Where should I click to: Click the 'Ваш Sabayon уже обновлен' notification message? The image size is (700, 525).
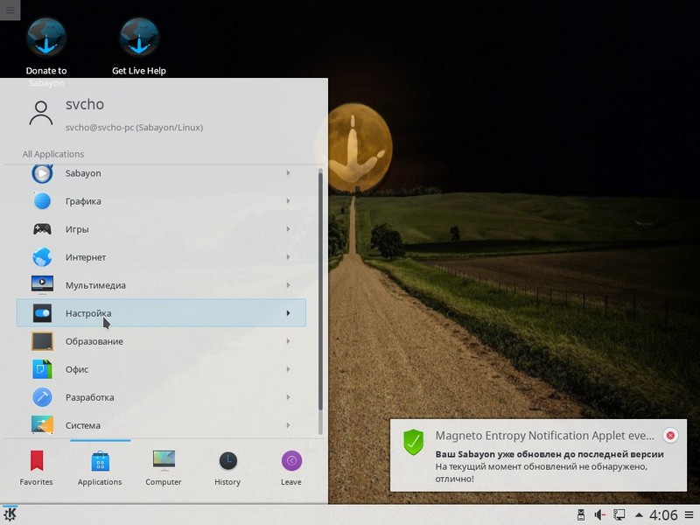tap(549, 454)
